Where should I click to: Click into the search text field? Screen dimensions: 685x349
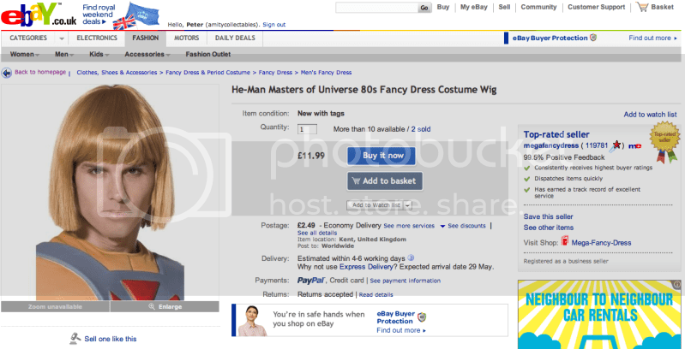tap(376, 8)
